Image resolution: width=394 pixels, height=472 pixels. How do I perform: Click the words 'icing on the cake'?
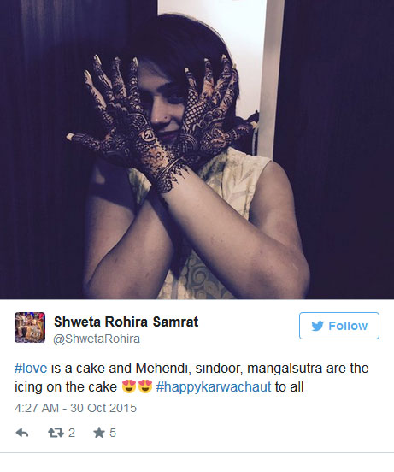66,387
